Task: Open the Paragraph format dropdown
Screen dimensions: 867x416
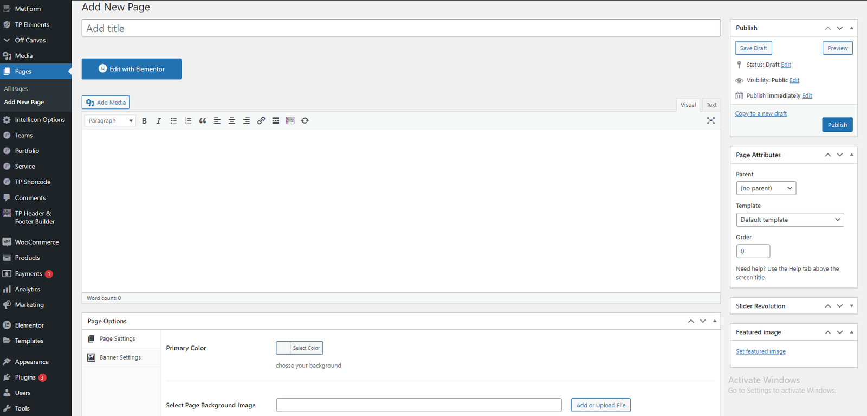Action: pos(110,121)
